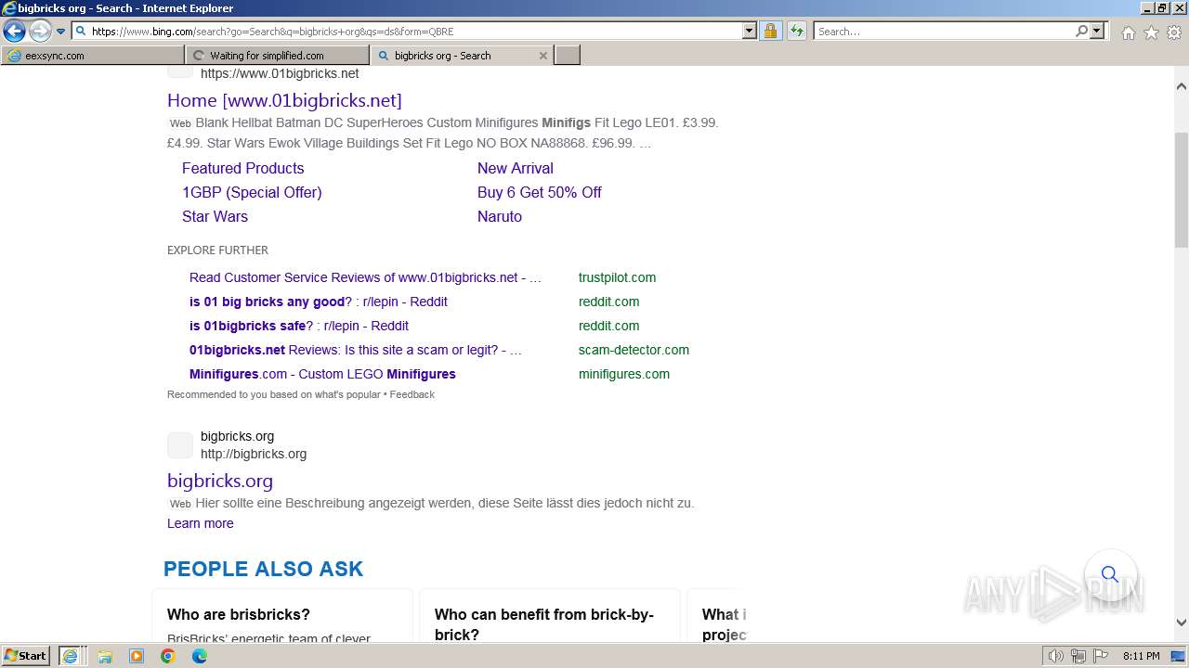Click the scrollbar up arrow
1189x668 pixels.
click(1181, 86)
